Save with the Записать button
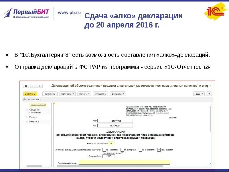 point(30,94)
